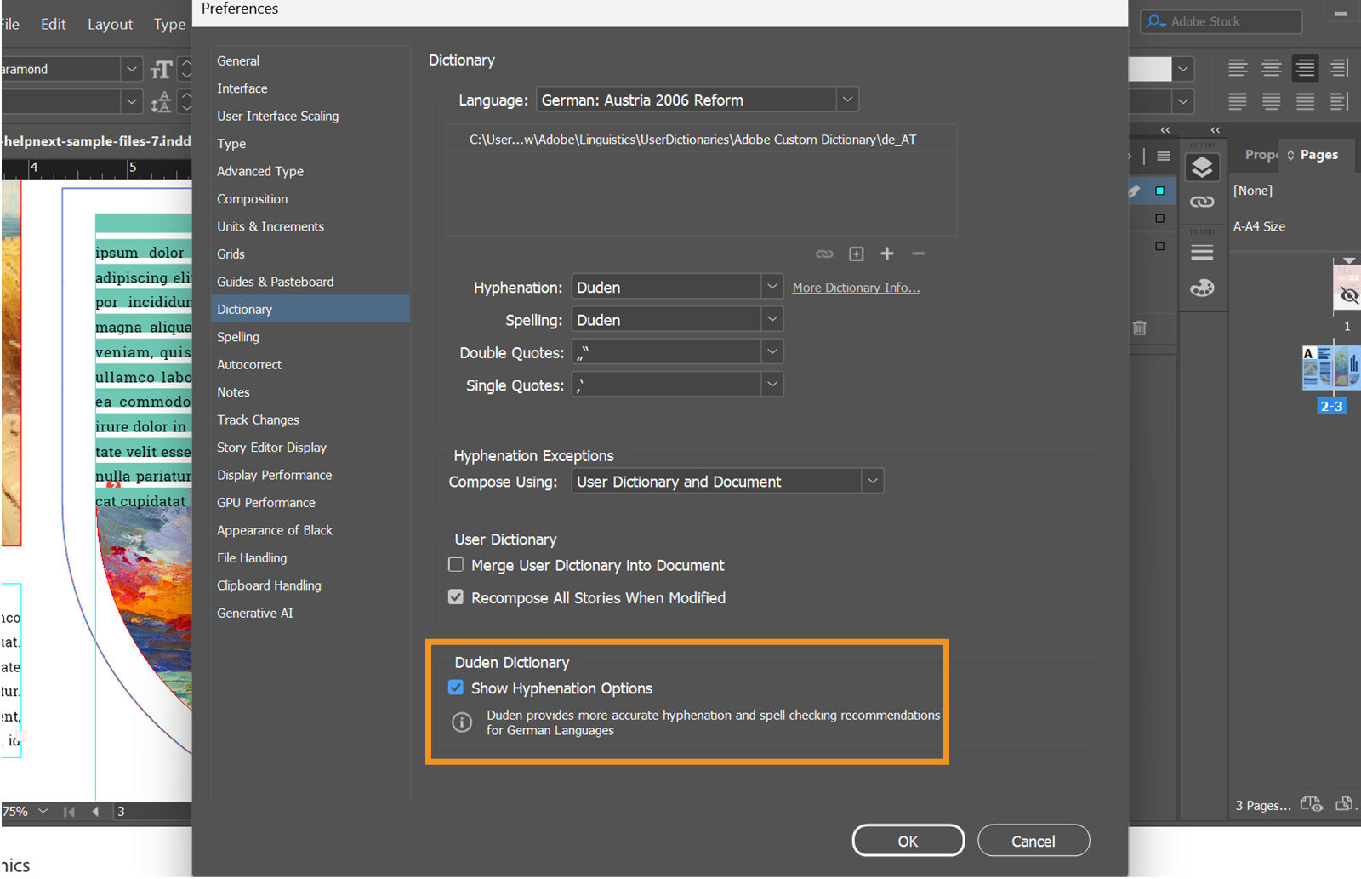The height and width of the screenshot is (879, 1361).
Task: Open the zoom level dropdown
Action: tap(43, 812)
